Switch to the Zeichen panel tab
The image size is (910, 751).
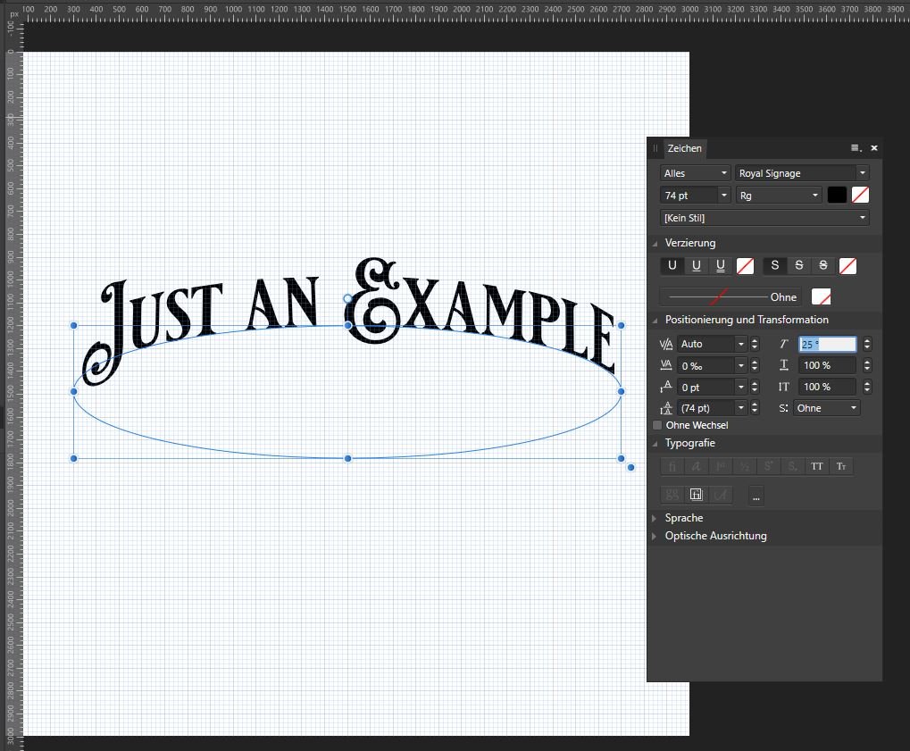(682, 148)
